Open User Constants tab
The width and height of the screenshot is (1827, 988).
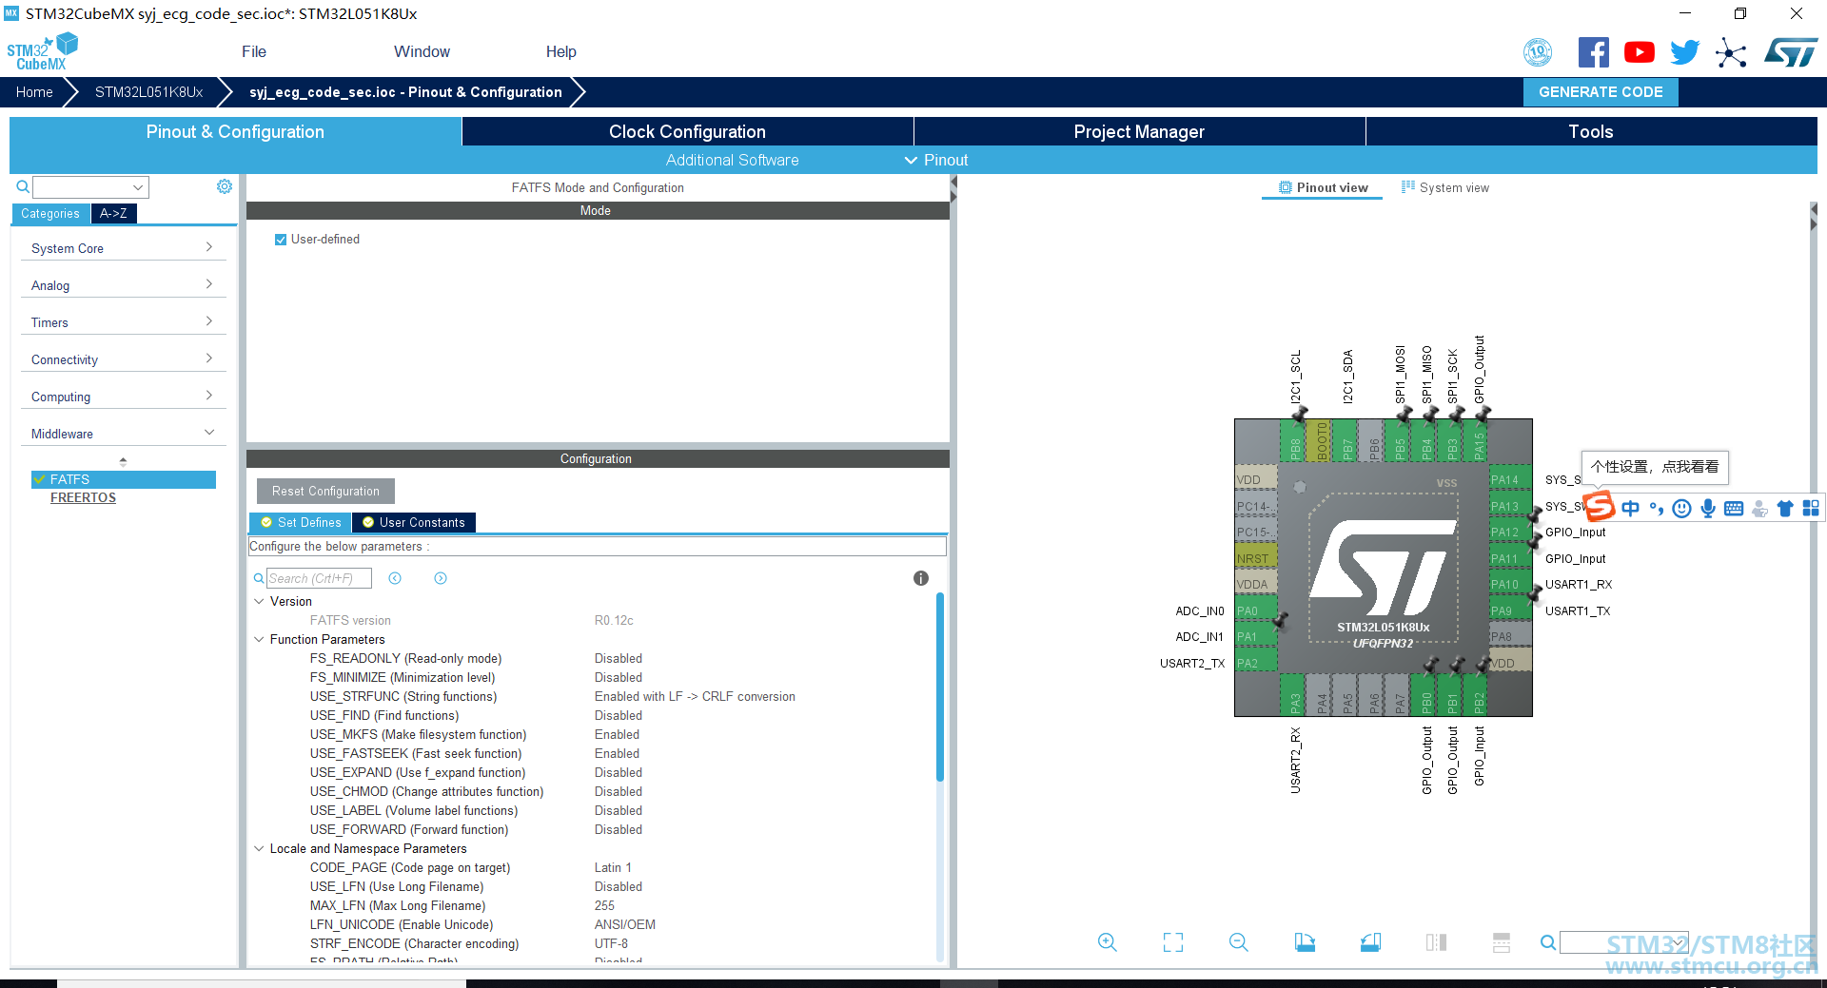point(414,522)
